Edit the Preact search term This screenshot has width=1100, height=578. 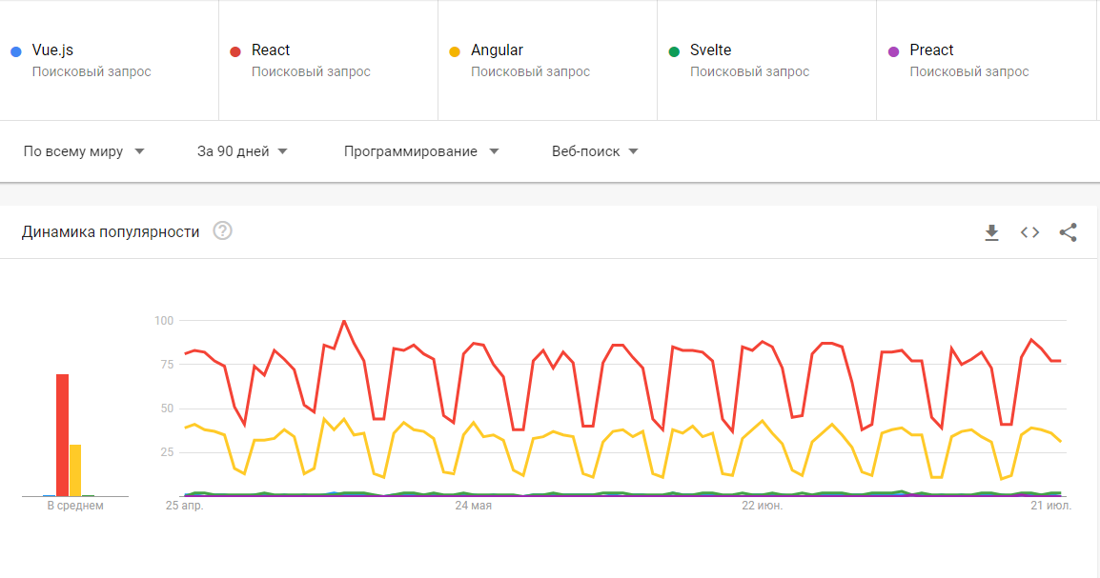(931, 50)
